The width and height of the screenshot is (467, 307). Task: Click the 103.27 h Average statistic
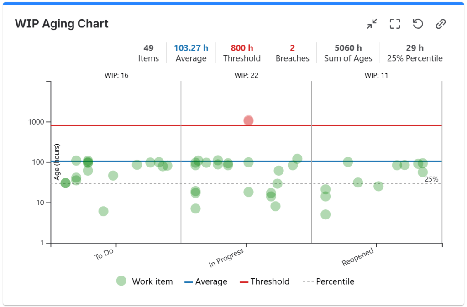point(191,53)
